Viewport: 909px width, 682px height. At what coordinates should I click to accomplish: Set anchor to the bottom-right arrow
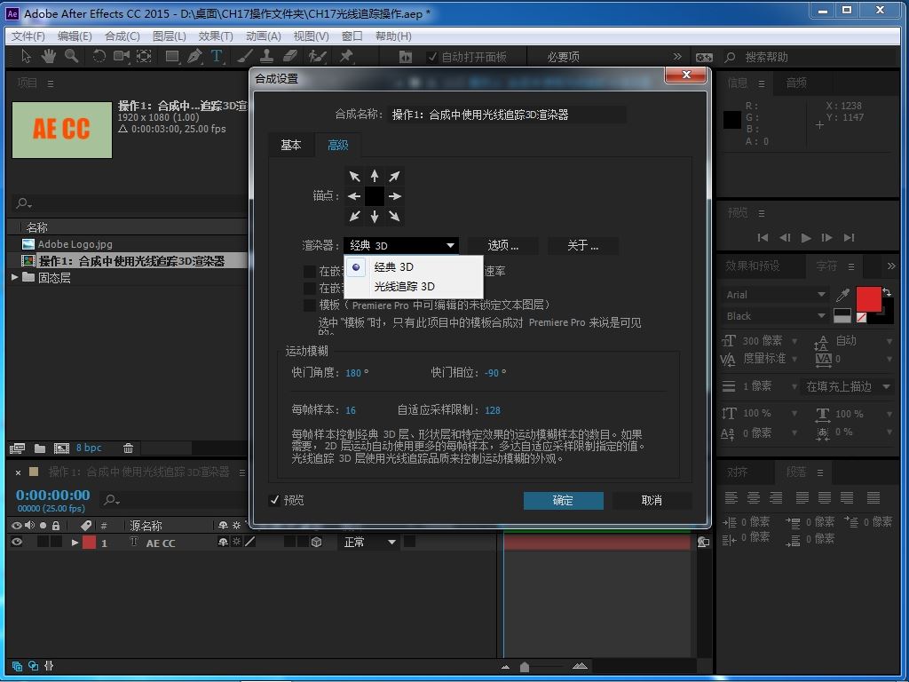pos(394,217)
